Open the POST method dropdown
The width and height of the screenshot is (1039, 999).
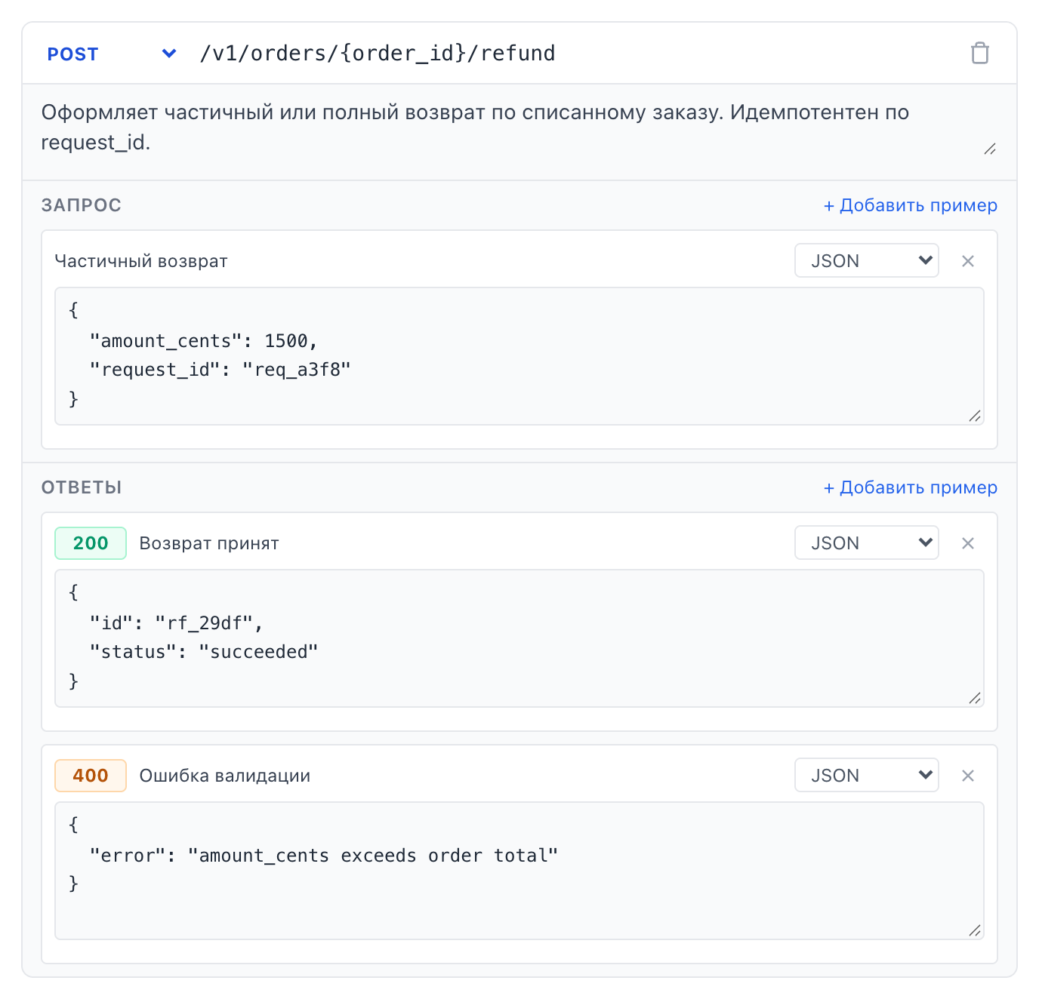tap(112, 54)
